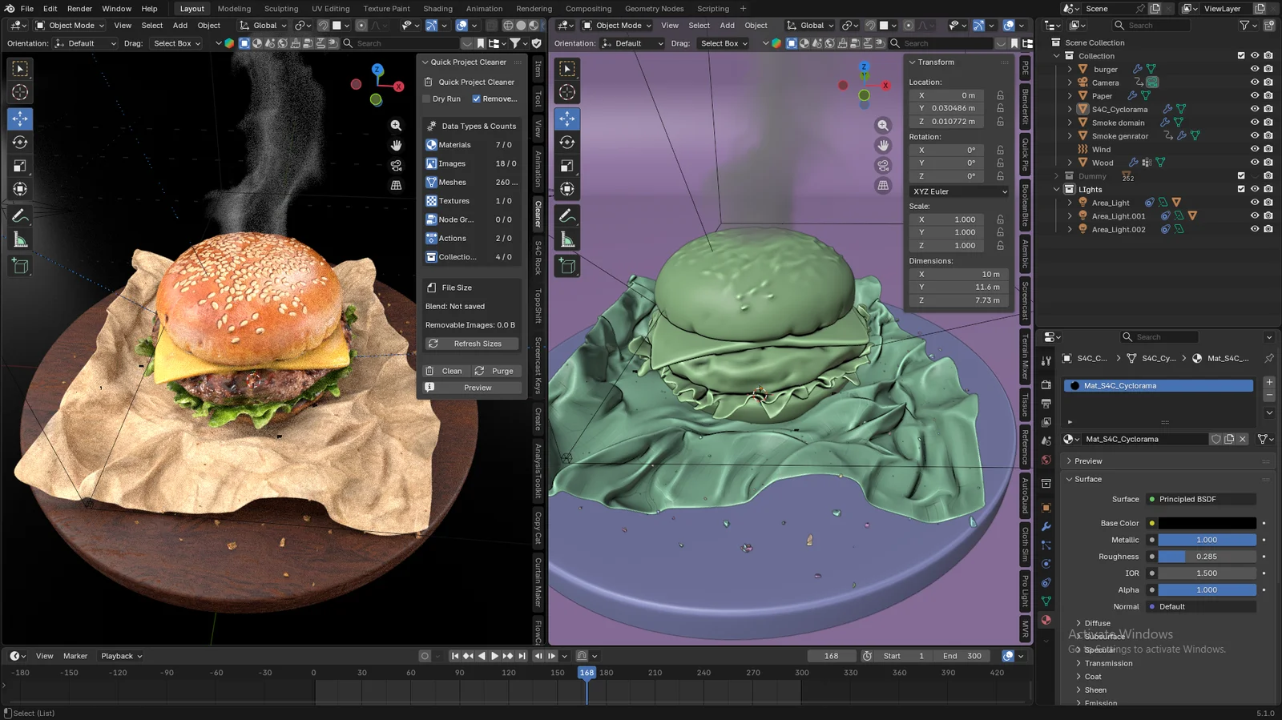Switch to the Sculpting workspace tab
The width and height of the screenshot is (1282, 720).
tap(281, 9)
